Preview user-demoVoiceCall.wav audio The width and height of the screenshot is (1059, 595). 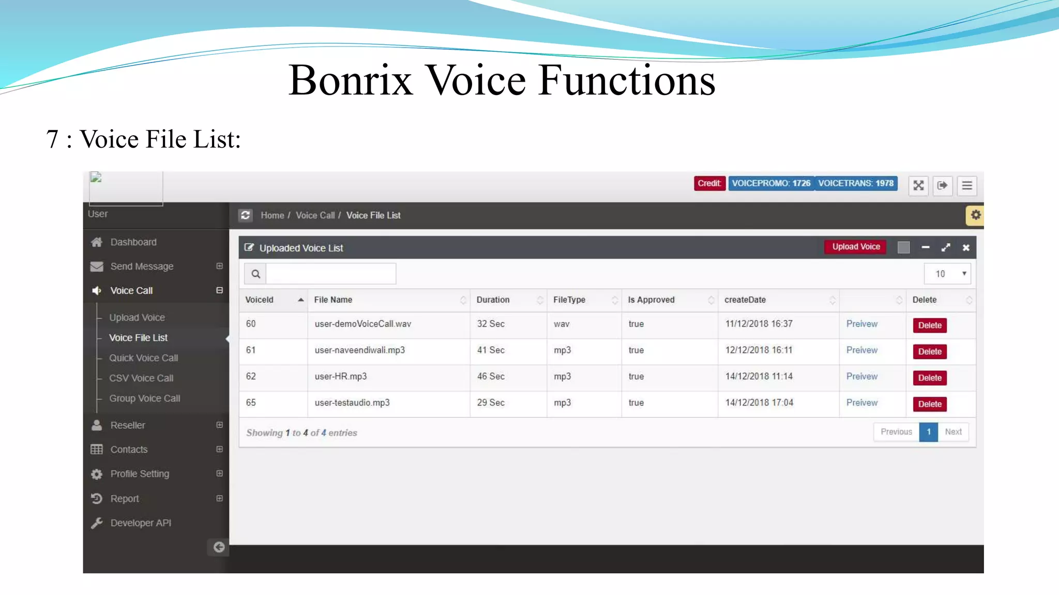coord(861,324)
